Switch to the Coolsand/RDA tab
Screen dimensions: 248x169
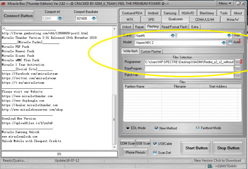point(132,13)
